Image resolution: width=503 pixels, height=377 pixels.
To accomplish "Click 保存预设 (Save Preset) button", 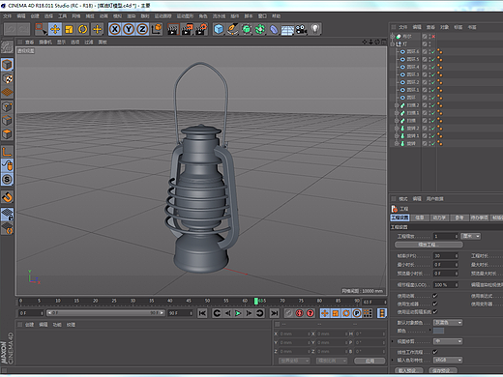I will (x=443, y=370).
